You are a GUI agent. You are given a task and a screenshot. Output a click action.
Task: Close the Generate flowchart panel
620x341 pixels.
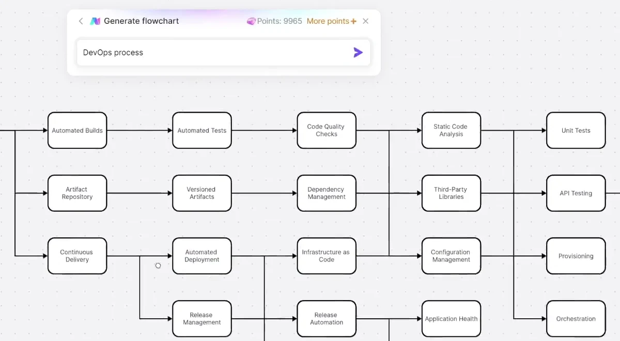[366, 21]
